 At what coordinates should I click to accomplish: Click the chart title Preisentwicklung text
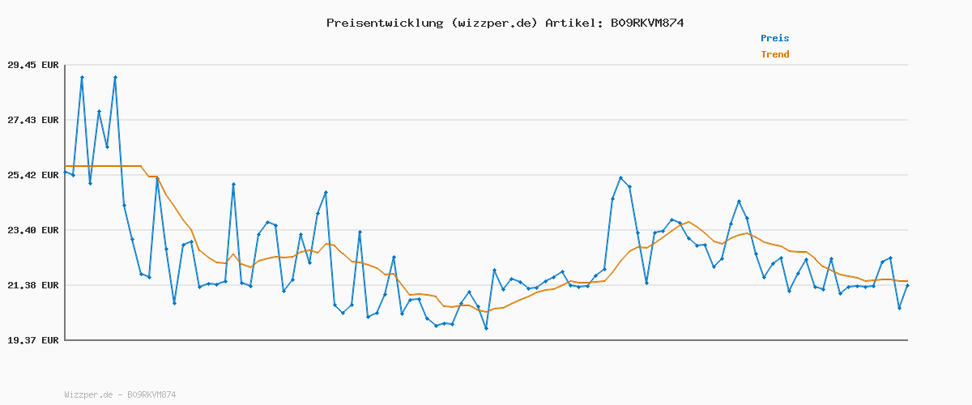[384, 23]
